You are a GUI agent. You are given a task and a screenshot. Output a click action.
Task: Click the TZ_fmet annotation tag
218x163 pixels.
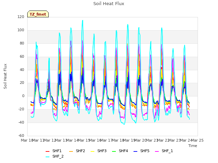(38, 14)
